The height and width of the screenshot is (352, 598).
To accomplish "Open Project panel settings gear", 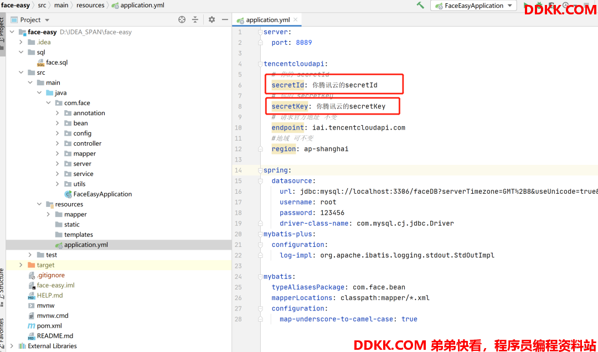I will (x=212, y=20).
